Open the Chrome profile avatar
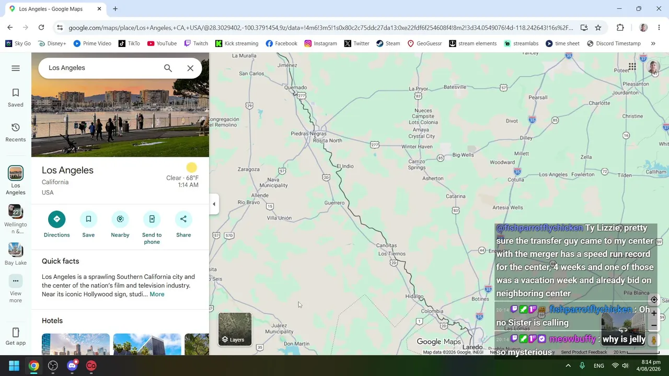The height and width of the screenshot is (376, 669). click(x=643, y=28)
